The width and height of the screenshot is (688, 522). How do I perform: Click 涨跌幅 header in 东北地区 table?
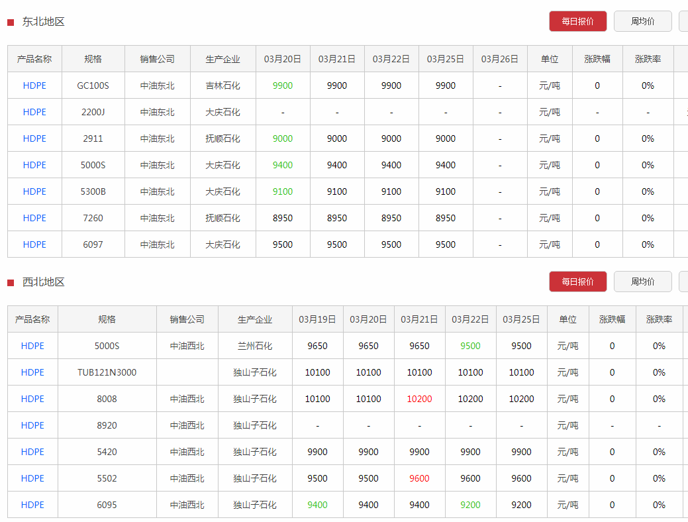click(597, 59)
